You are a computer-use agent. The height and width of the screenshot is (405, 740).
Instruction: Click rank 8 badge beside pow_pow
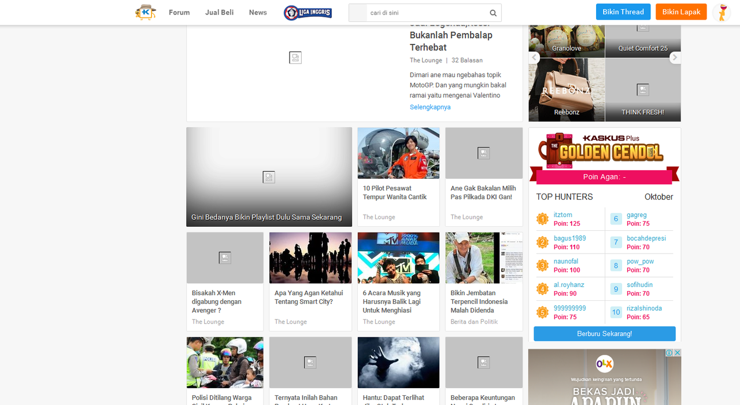point(616,266)
